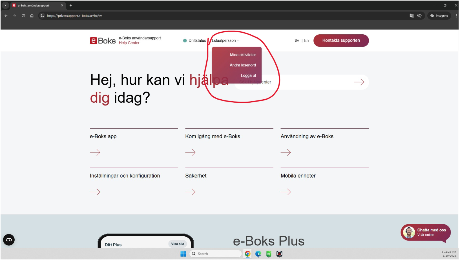This screenshot has width=460, height=260.
Task: Open the dark headset app on taskbar
Action: 279,254
